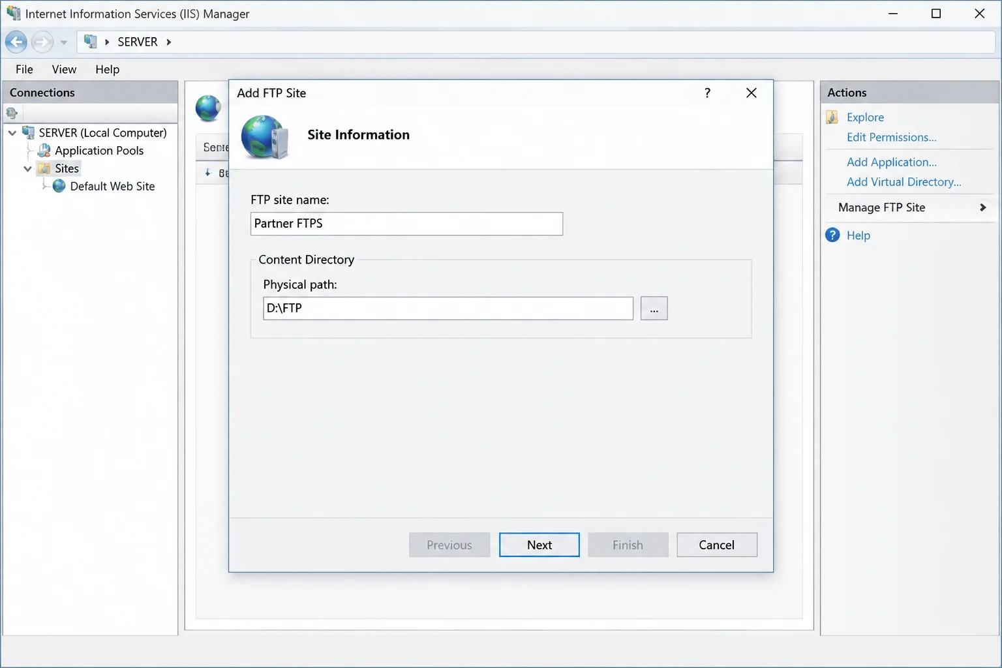Open Help in the Actions pane
Viewport: 1002px width, 668px height.
click(858, 235)
